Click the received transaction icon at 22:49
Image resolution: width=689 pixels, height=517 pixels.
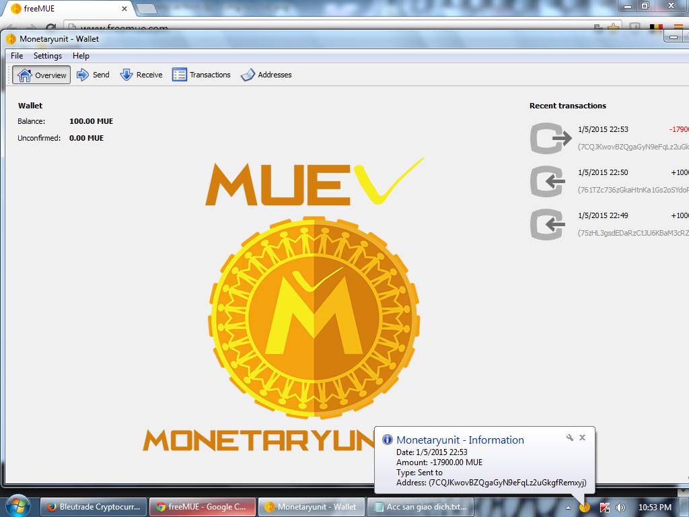click(548, 224)
